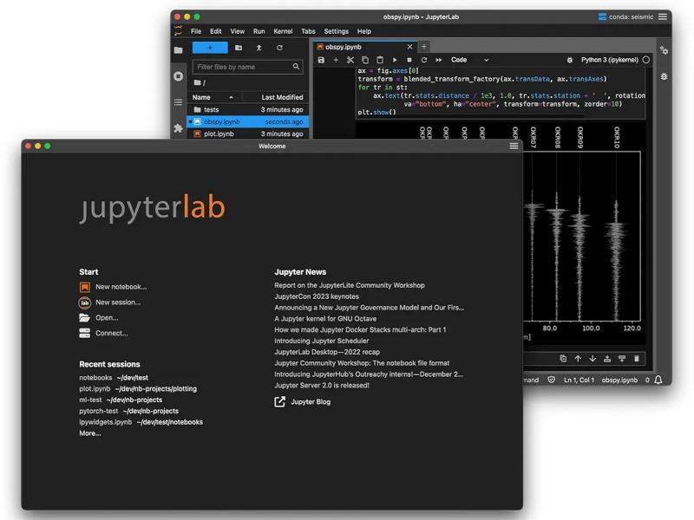Open notifications bell in status bar
This screenshot has width=694, height=520.
click(x=658, y=380)
